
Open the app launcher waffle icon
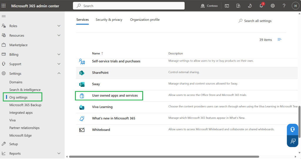[x=4, y=6]
